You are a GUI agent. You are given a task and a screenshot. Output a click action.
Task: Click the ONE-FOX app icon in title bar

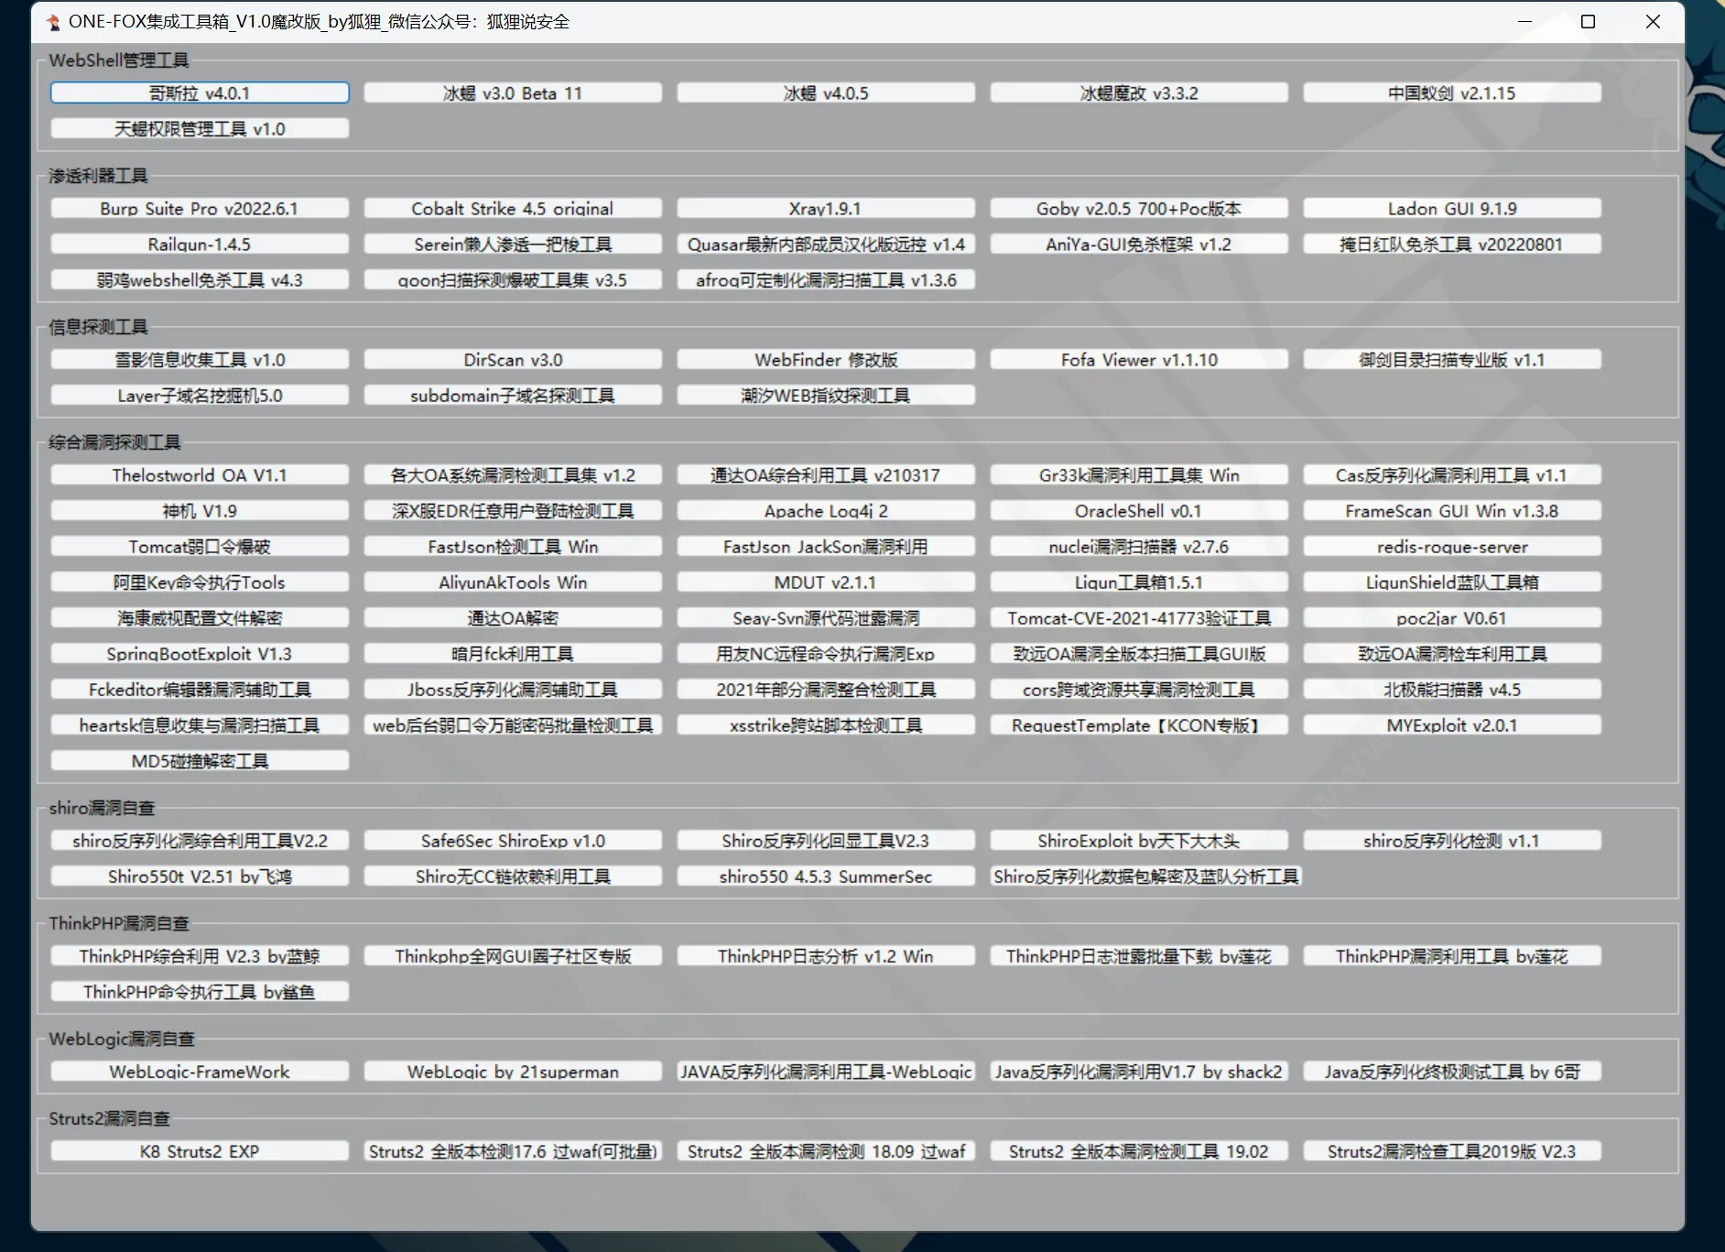(x=53, y=22)
